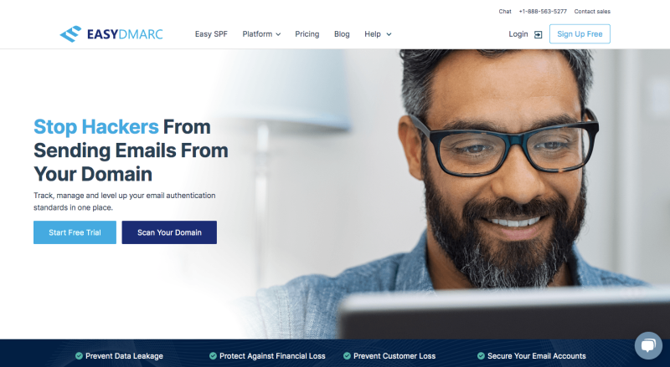Click the +1-888-563-5277 phone number

coord(543,12)
